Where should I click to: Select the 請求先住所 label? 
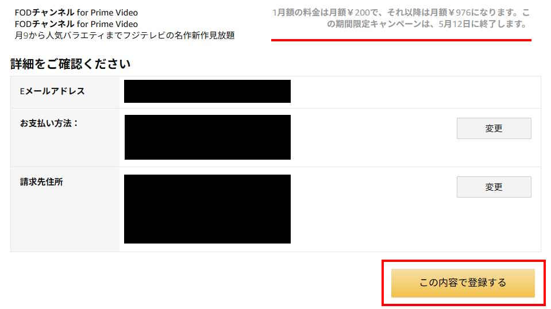(x=41, y=182)
